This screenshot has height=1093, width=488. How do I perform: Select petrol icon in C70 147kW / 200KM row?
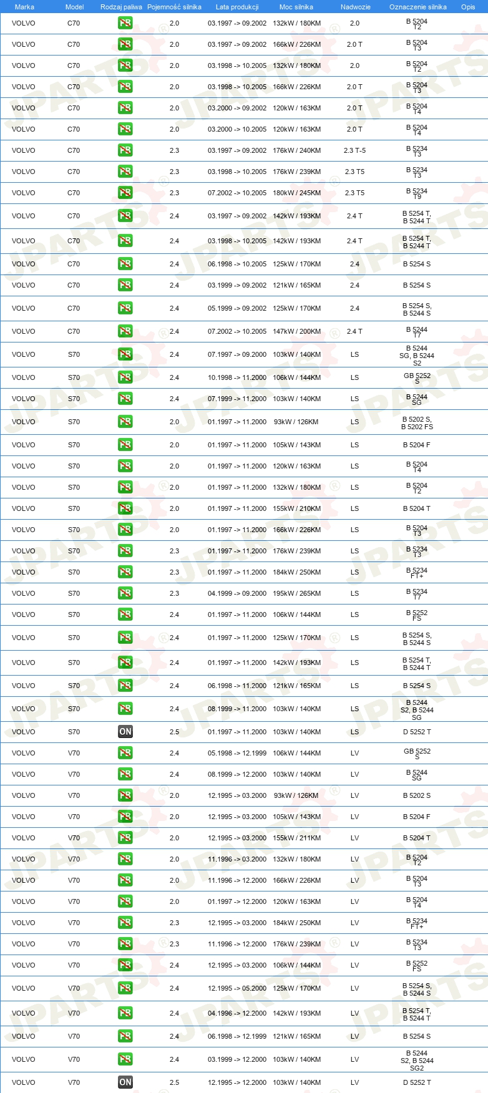125,331
